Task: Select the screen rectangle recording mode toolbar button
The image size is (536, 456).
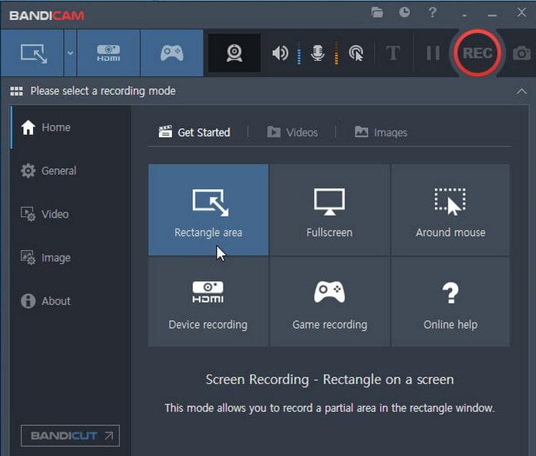Action: [32, 53]
